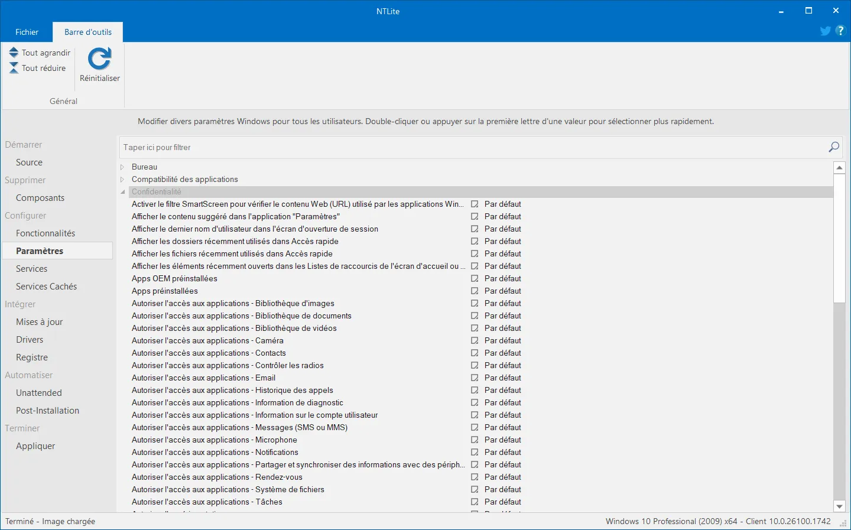
Task: Go to Mises à jour page
Action: click(x=39, y=322)
